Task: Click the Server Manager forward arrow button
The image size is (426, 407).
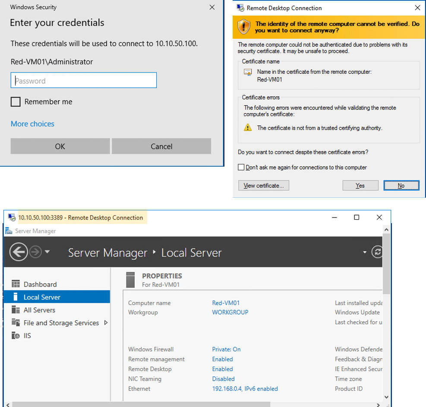Action: (35, 252)
